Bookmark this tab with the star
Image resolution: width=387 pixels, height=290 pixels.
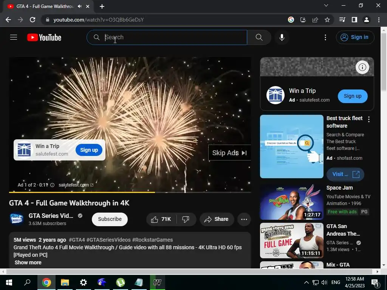click(x=327, y=20)
